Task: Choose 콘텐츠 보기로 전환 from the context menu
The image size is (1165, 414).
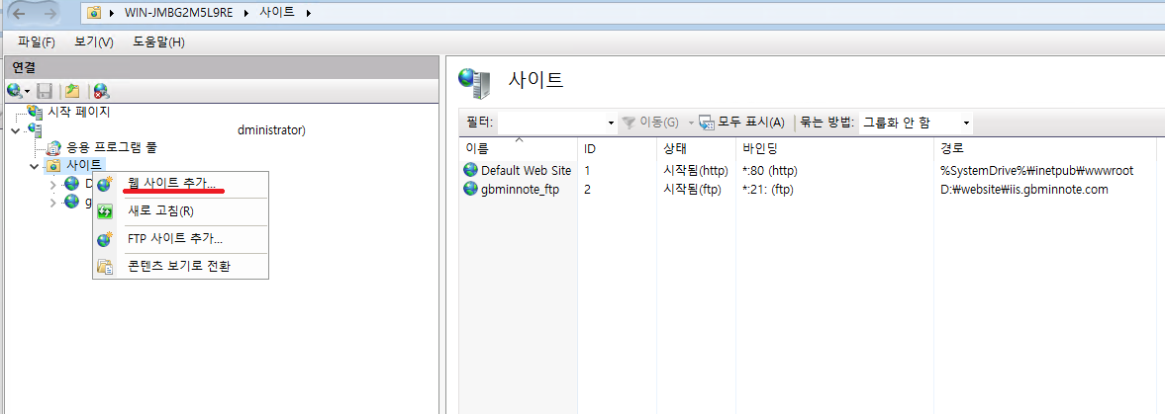Action: coord(180,266)
